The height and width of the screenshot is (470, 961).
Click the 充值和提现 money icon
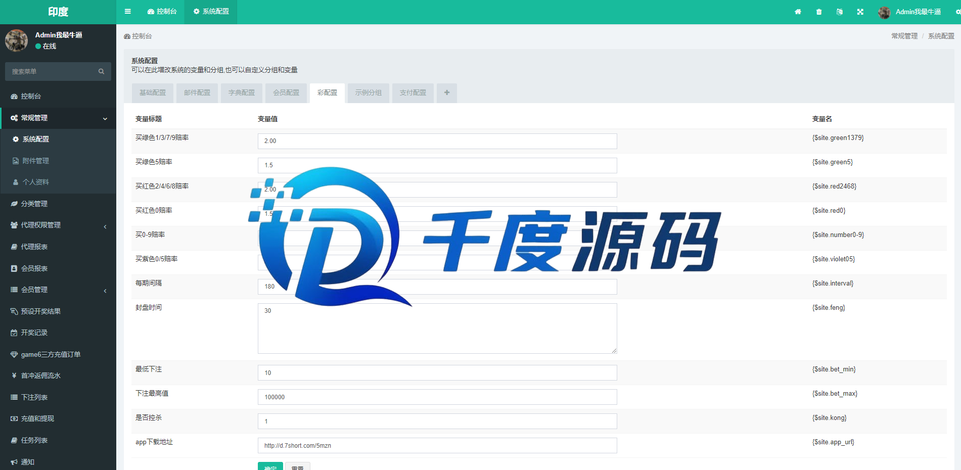14,418
